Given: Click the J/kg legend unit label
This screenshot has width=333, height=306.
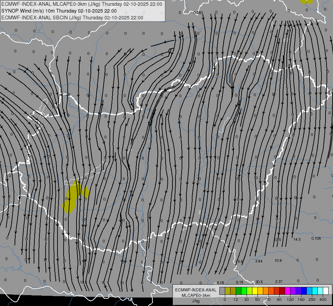Looking at the screenshot, I should [x=196, y=301].
